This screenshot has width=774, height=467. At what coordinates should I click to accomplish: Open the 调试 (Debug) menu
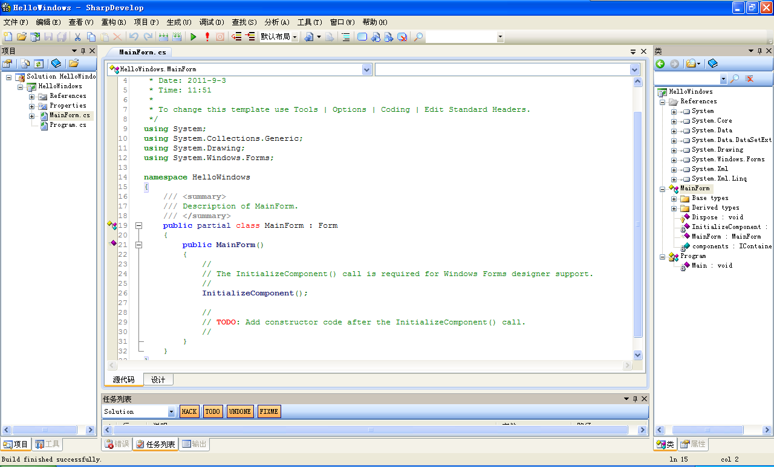(x=211, y=22)
